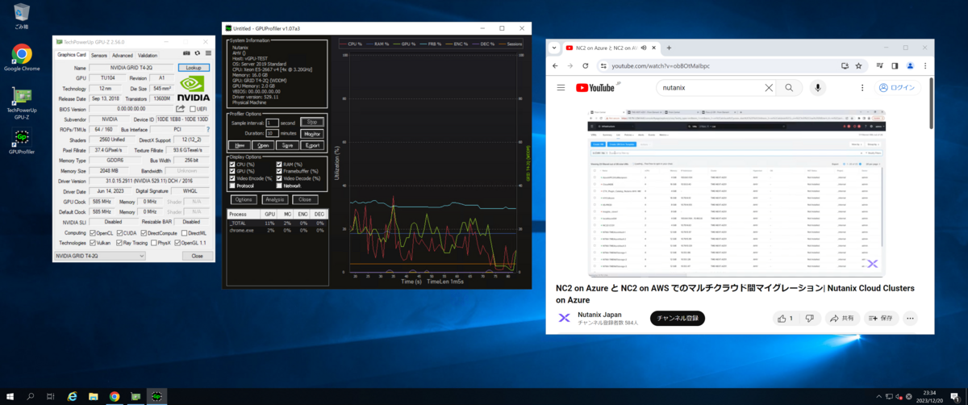Click Export button in GPUProfiler

(x=311, y=145)
